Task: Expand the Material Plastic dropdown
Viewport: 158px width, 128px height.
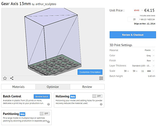Action: click(x=154, y=50)
